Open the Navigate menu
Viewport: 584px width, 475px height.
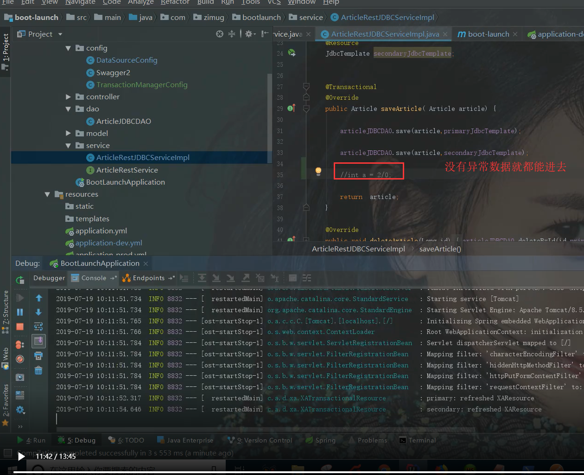80,2
